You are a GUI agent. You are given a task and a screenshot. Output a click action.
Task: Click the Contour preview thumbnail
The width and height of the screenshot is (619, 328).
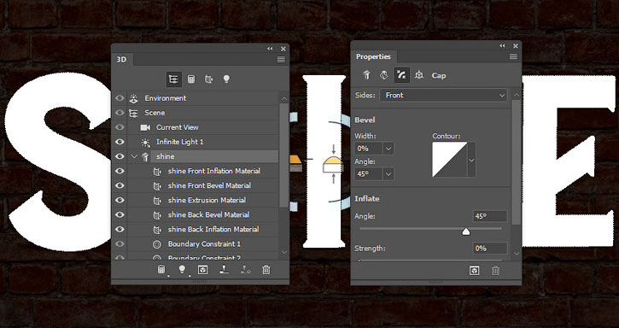(450, 160)
